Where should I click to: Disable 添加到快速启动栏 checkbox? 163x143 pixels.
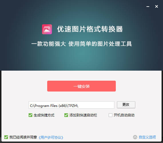[66, 115]
